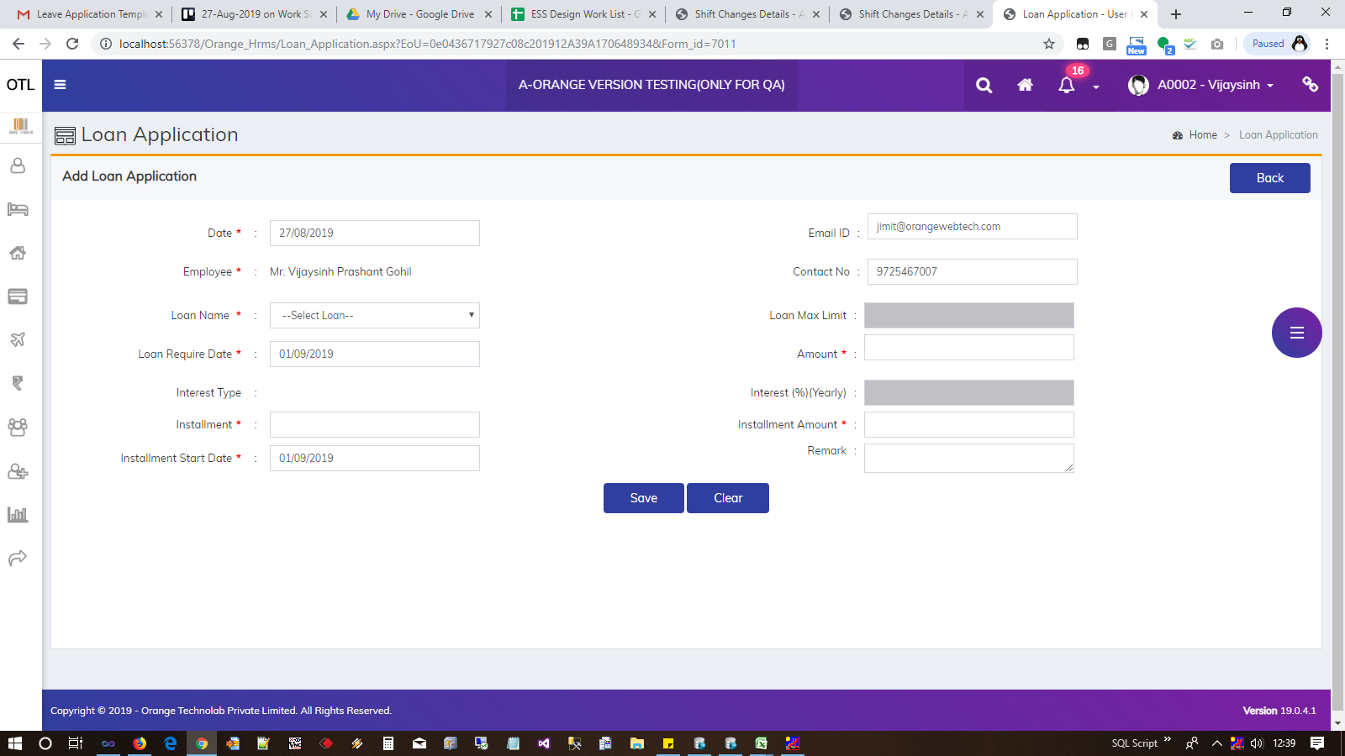
Task: Open the search in the top bar
Action: click(983, 85)
